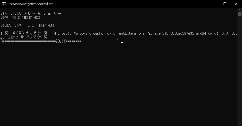Click the vertical scrollbar thumb
Viewport: 242px width, 126px height.
pos(240,14)
